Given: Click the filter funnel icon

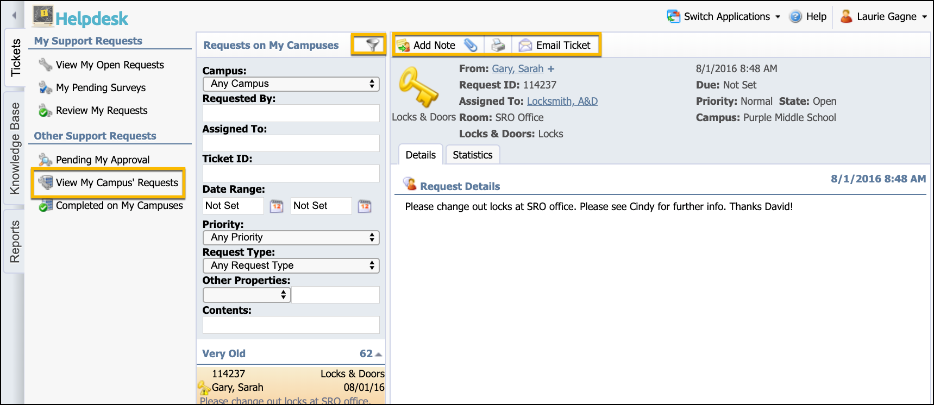Looking at the screenshot, I should point(372,45).
